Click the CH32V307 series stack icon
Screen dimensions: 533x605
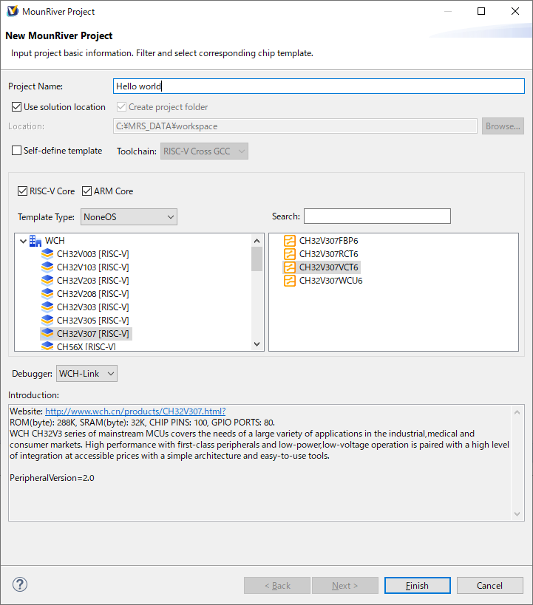47,333
